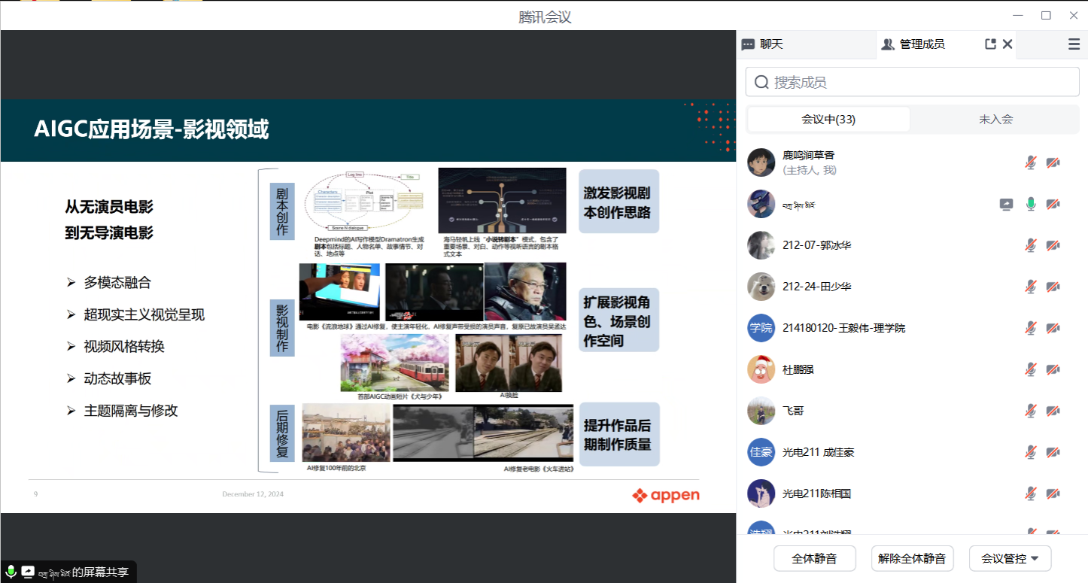Click the 学院 avatar for 王毅伟

tap(761, 328)
